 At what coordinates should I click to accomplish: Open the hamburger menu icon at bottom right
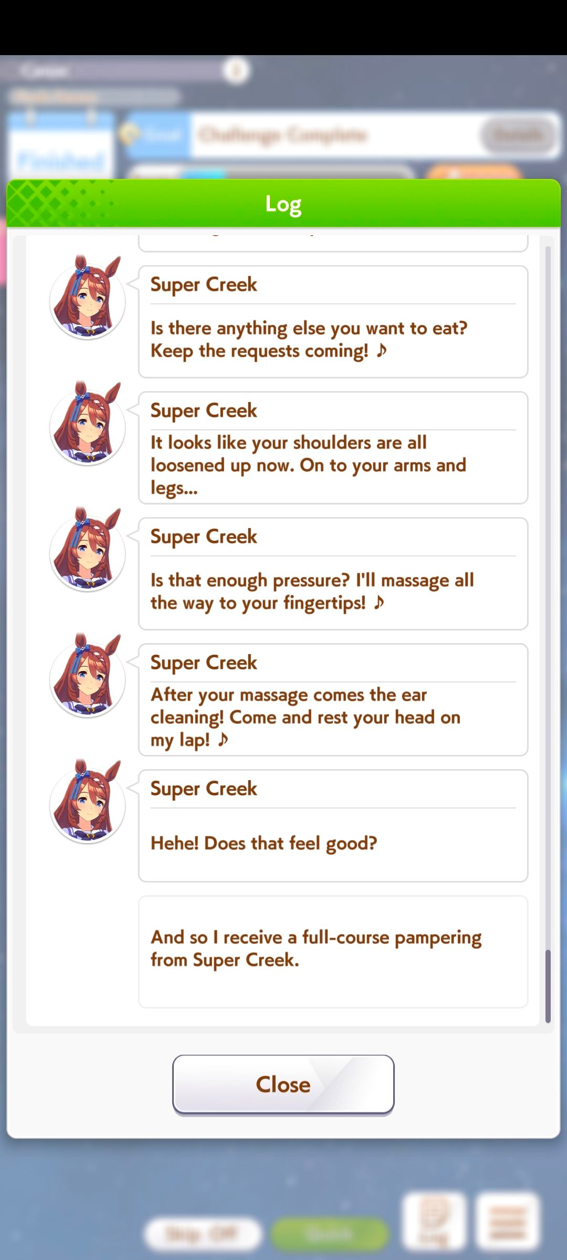click(507, 1222)
